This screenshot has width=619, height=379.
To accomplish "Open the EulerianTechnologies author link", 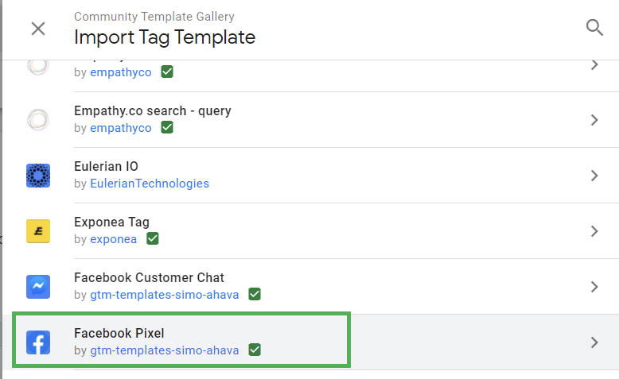I will tap(150, 184).
